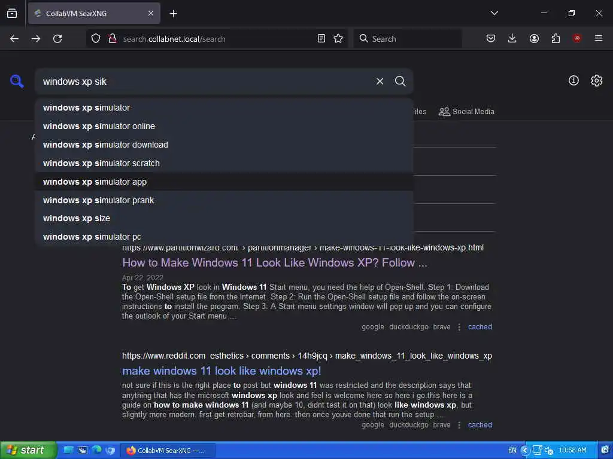Open the Extensions puzzle icon

[556, 38]
